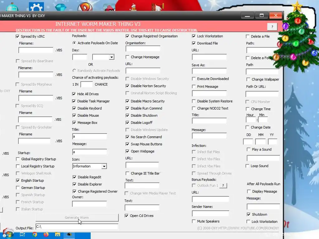Click the Organisation input field
This screenshot has height=239, width=319.
pyautogui.click(x=143, y=49)
